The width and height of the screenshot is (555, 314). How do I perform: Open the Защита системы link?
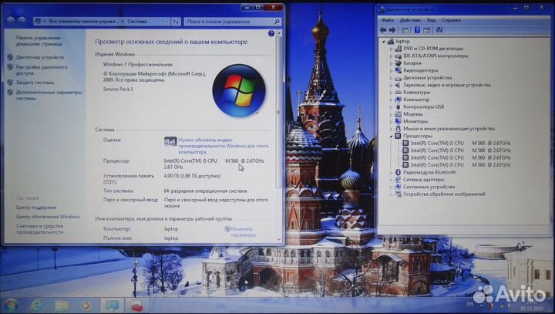tap(35, 83)
